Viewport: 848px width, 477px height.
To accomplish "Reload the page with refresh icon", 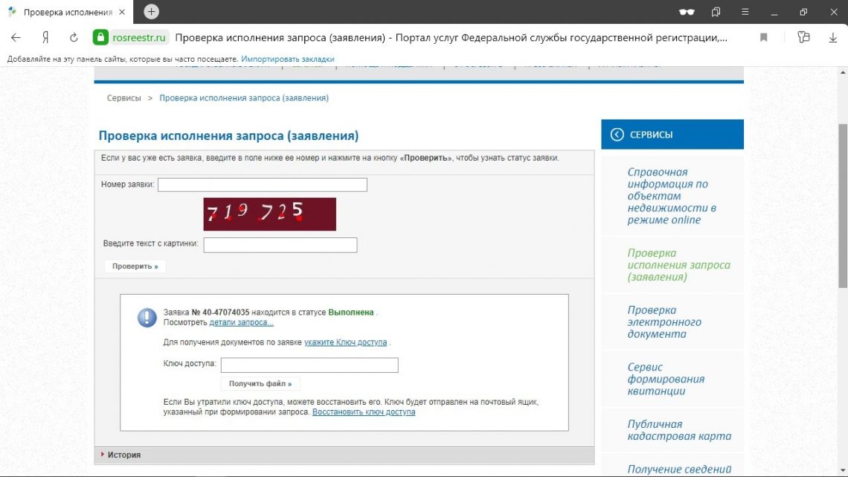I will pos(74,37).
